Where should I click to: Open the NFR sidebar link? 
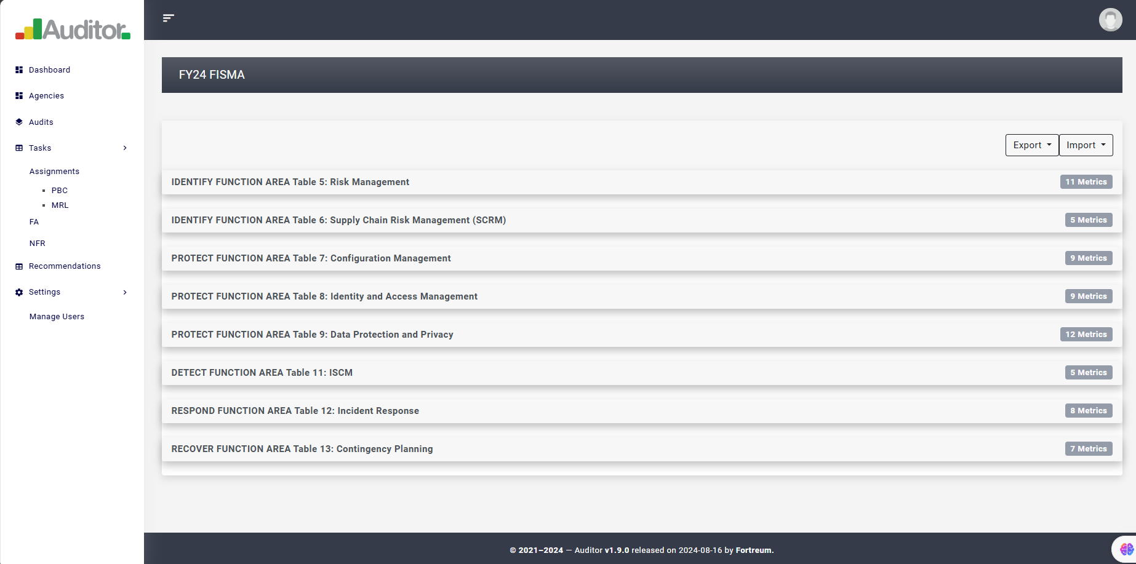pyautogui.click(x=38, y=244)
